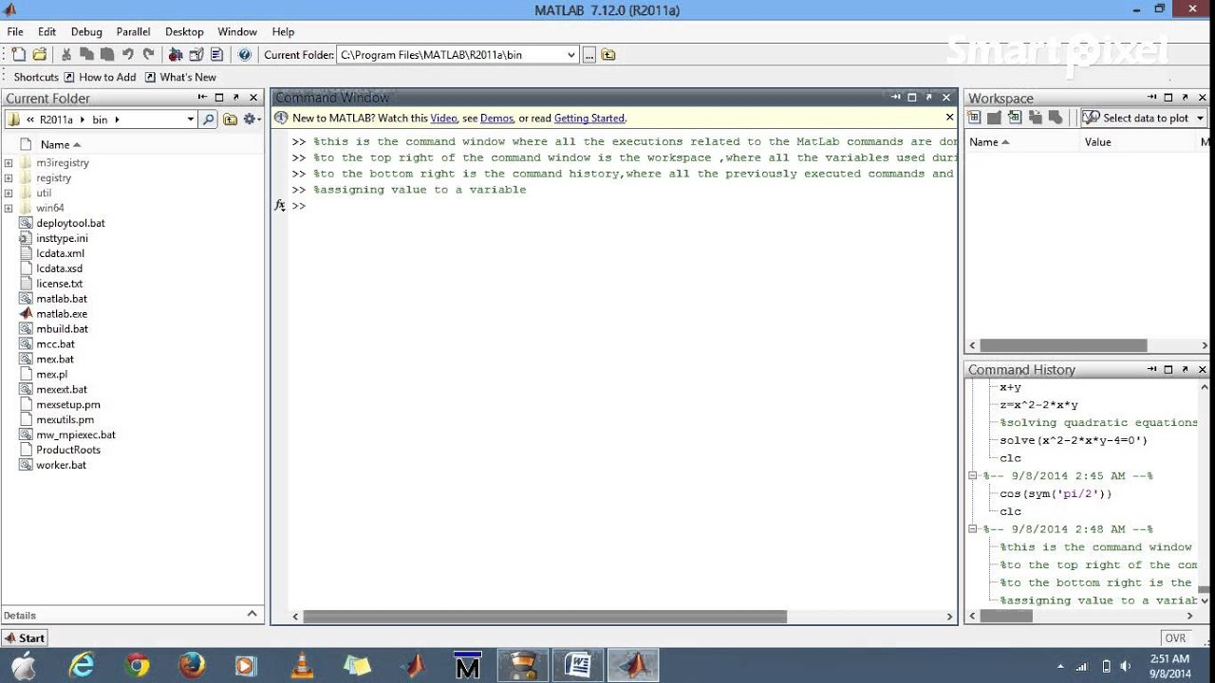Expand the util folder node
The height and width of the screenshot is (683, 1215).
9,194
